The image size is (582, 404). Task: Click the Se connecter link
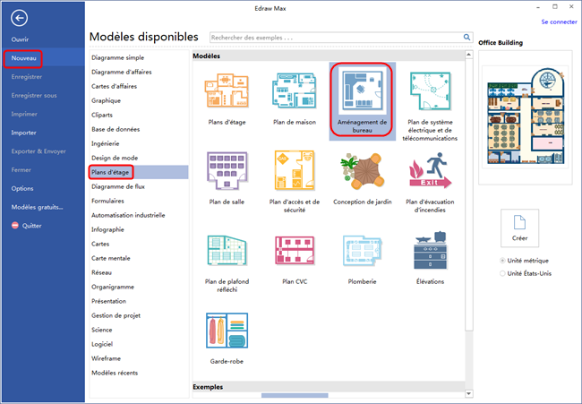(559, 21)
